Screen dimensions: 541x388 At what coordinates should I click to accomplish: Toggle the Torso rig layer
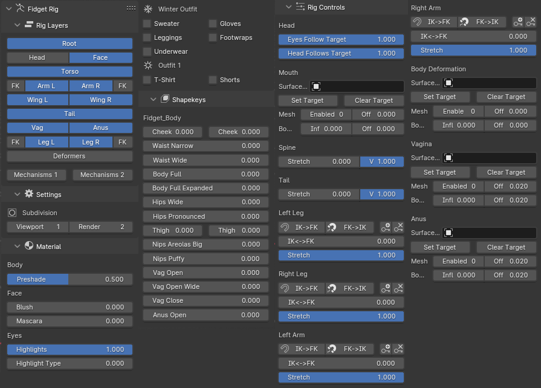(x=70, y=71)
